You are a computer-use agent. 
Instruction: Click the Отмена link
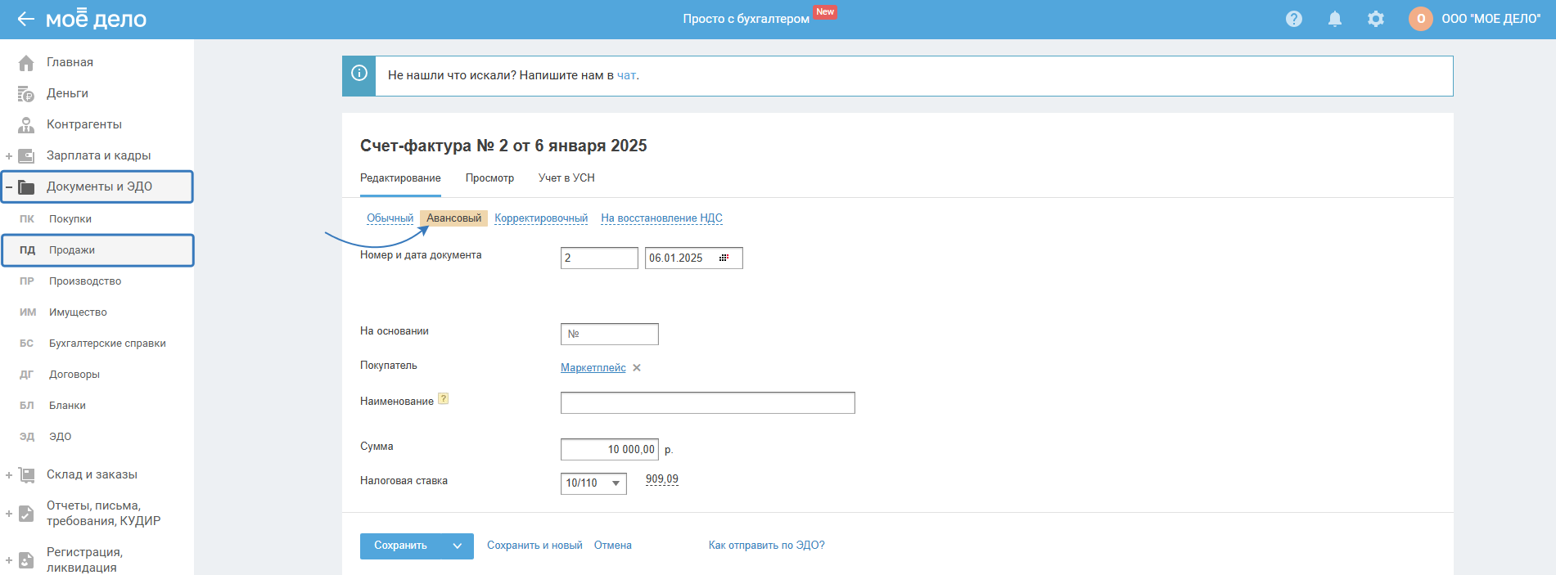point(613,546)
